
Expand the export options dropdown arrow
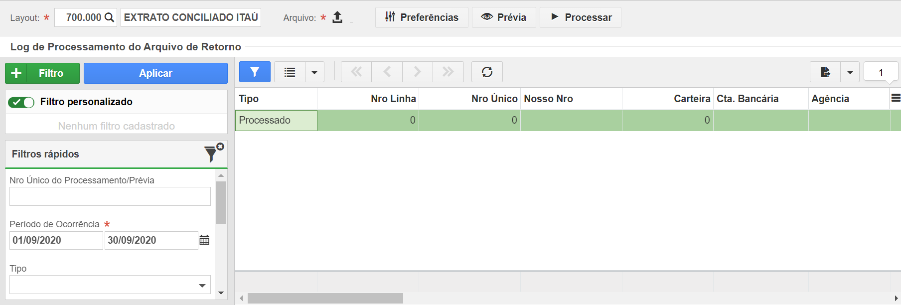coord(850,72)
